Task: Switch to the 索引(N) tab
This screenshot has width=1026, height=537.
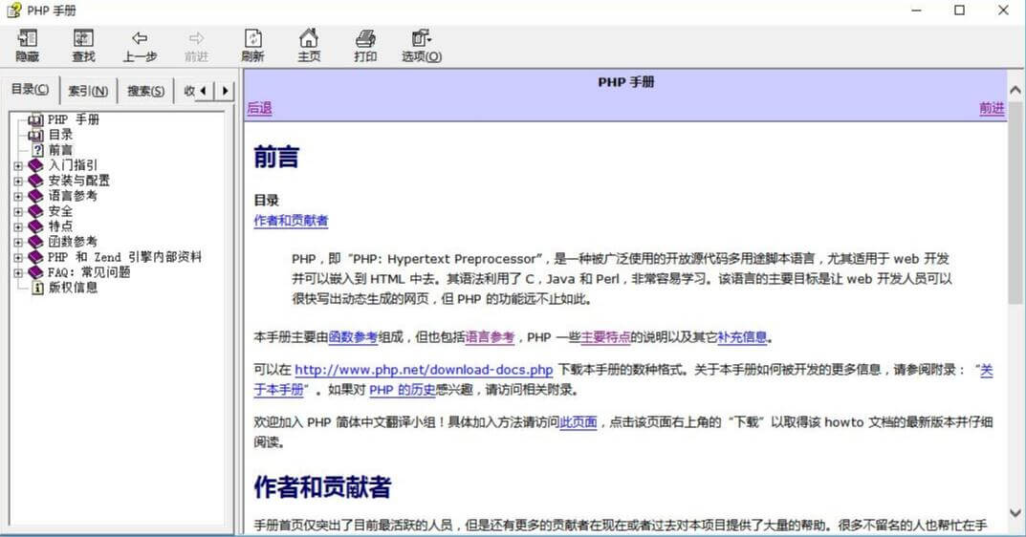Action: [88, 91]
